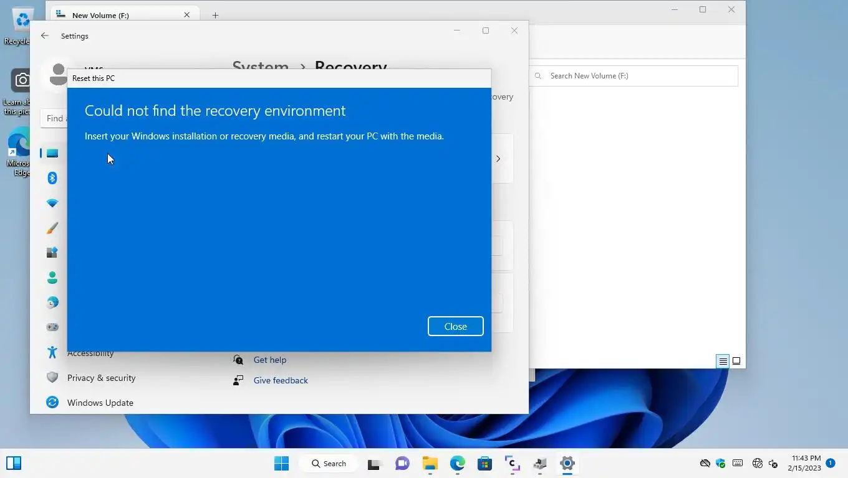Viewport: 848px width, 478px height.
Task: Open the Personalization paintbrush icon
Action: tap(52, 228)
